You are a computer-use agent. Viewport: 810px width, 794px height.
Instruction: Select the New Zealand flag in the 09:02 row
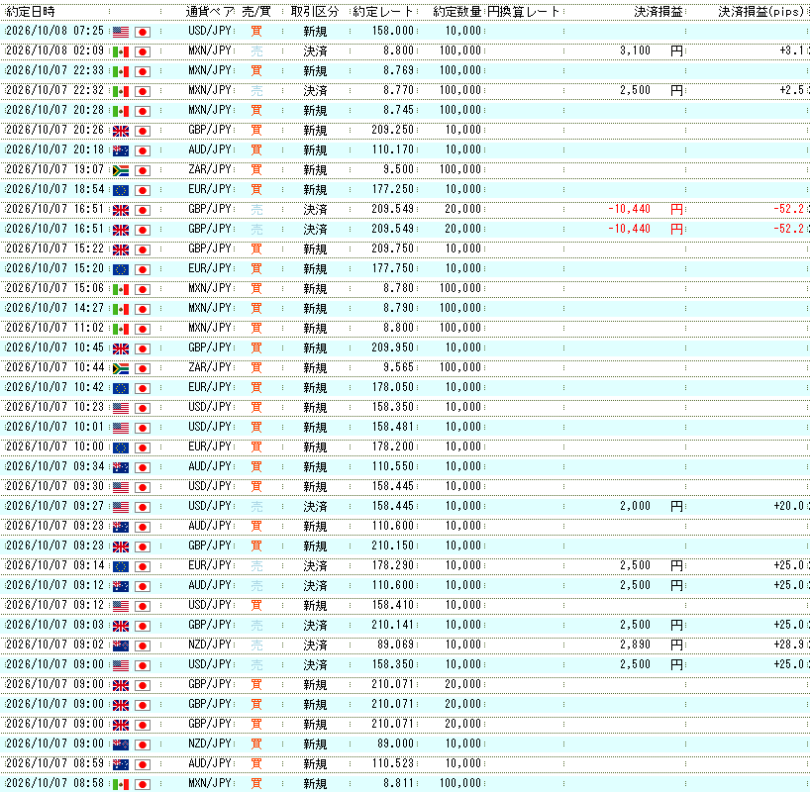[x=121, y=645]
